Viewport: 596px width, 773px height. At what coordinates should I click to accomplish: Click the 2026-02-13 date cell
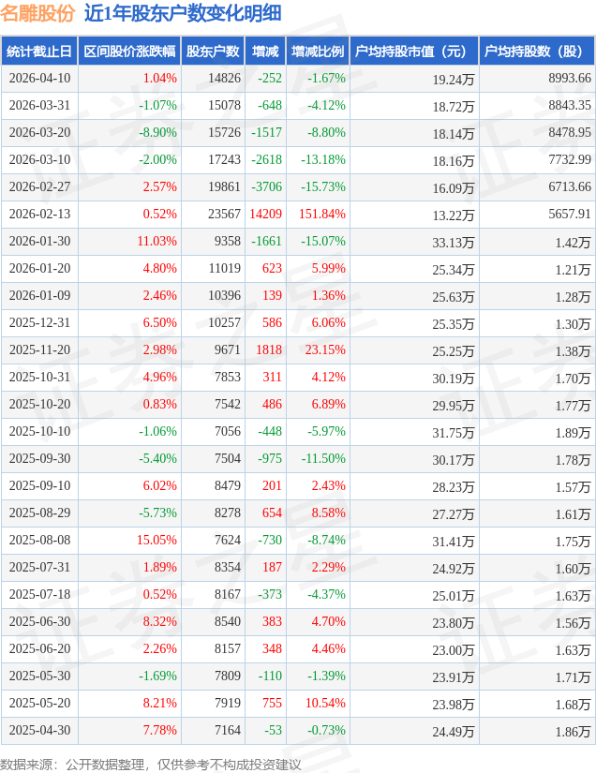click(39, 215)
